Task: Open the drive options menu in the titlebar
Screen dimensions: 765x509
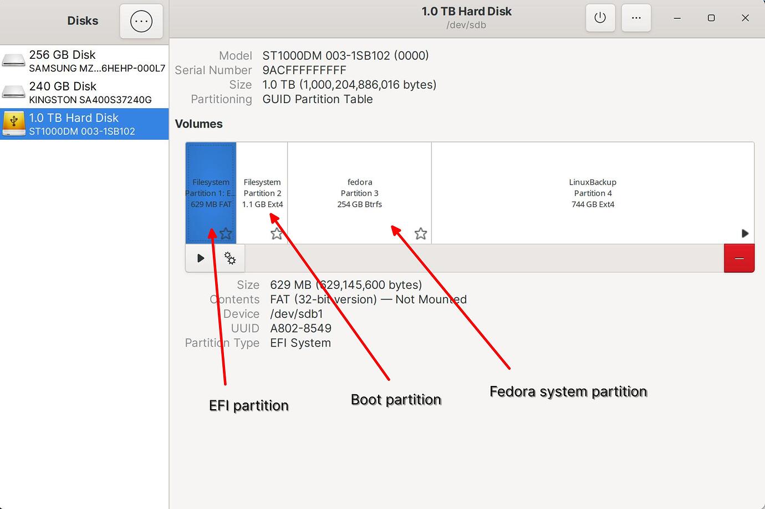Action: [x=636, y=18]
